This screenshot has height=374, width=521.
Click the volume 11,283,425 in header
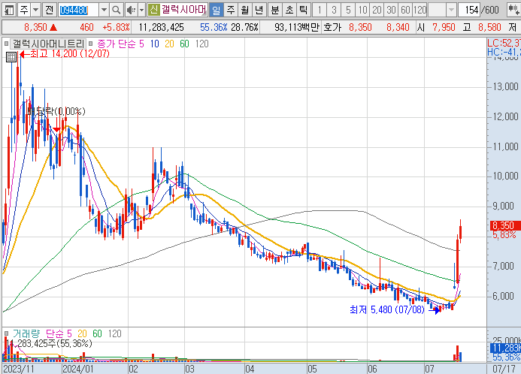(161, 27)
